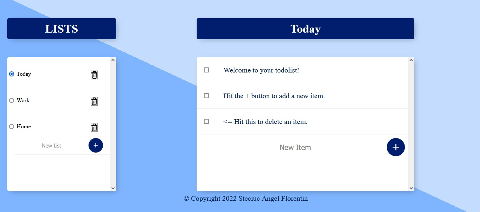Remove the Home list using trash icon

click(94, 128)
